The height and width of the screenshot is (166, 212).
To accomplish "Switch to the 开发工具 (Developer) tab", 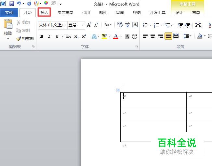I will tap(158, 13).
